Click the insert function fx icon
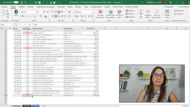 [30, 25]
